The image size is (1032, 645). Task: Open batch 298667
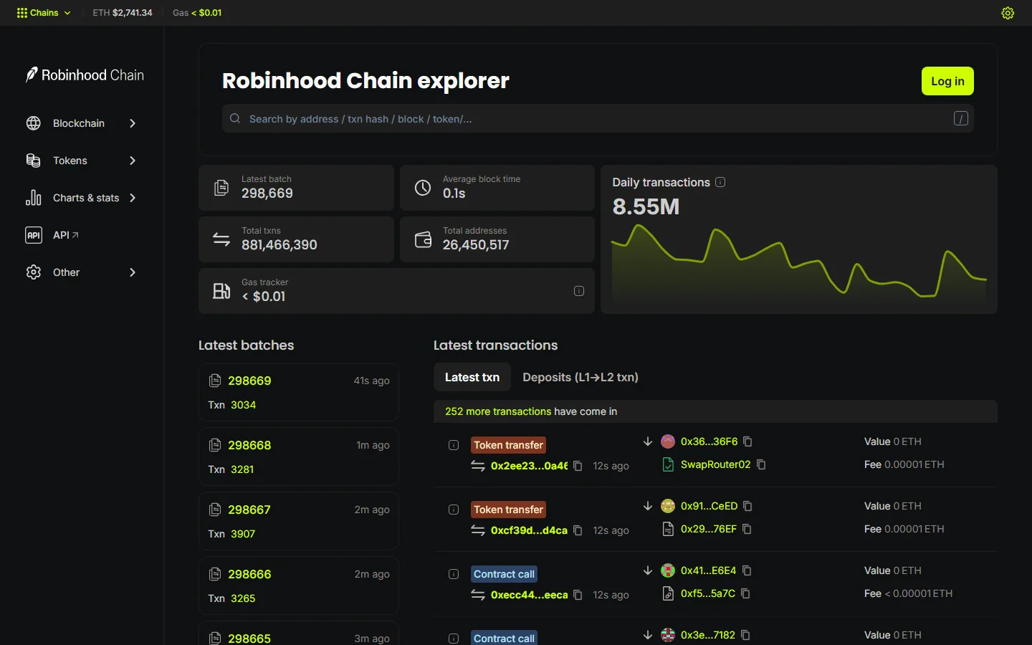click(x=249, y=510)
